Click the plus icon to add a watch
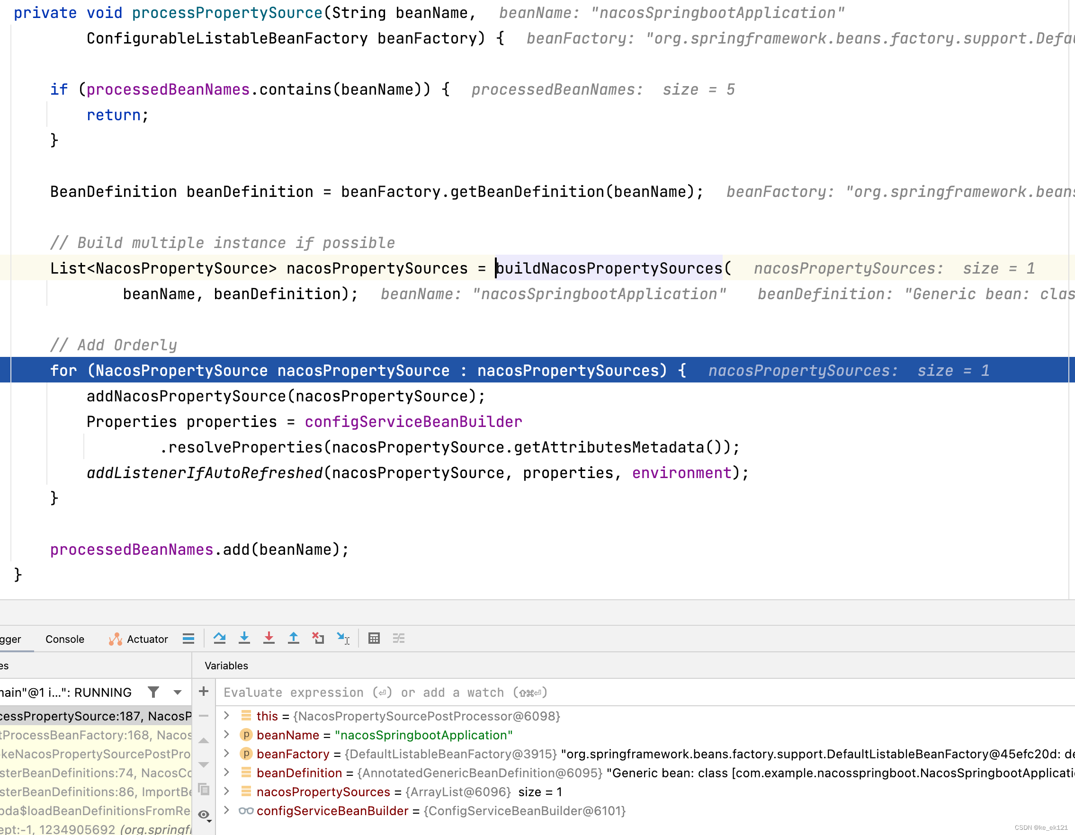Image resolution: width=1075 pixels, height=835 pixels. (x=203, y=691)
